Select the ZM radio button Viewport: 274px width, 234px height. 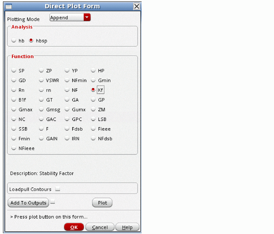93,109
